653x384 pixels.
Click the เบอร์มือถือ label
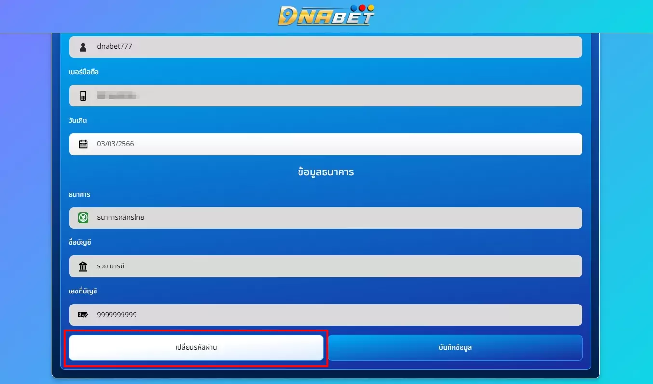(x=84, y=72)
